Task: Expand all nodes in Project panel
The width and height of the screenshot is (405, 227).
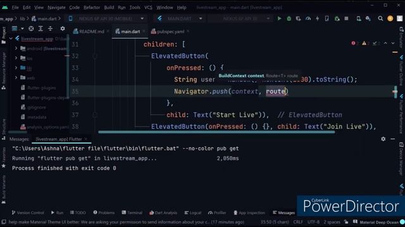Action: coord(40,28)
